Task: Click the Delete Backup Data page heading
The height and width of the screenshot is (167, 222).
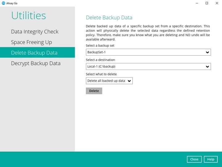Action: (x=109, y=18)
